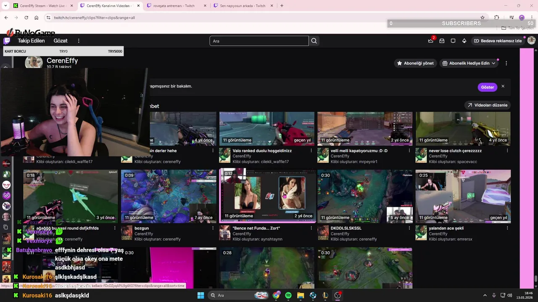Reload the current browser page
This screenshot has width=538, height=302.
(26, 18)
